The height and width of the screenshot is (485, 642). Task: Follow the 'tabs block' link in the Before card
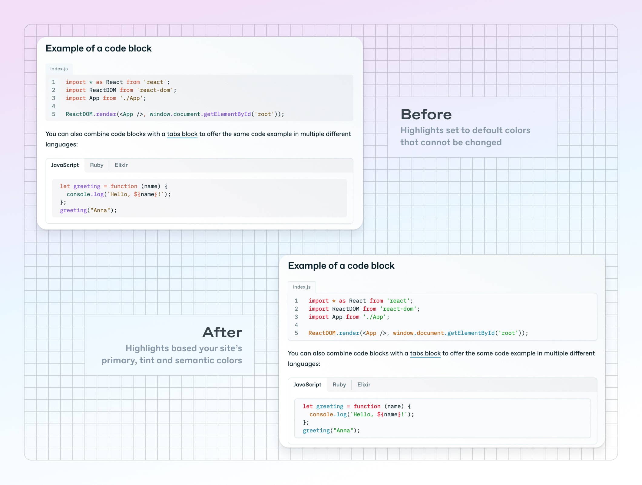tap(182, 134)
